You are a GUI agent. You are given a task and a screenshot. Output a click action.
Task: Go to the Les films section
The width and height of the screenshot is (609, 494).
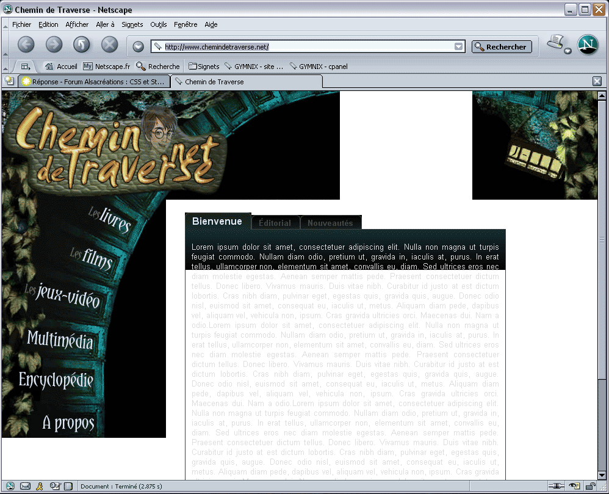[92, 258]
